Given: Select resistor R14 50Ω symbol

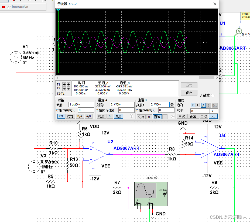Looking at the screenshot, I should 183,144.
